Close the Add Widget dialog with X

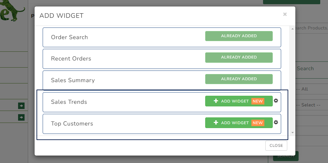tap(285, 14)
